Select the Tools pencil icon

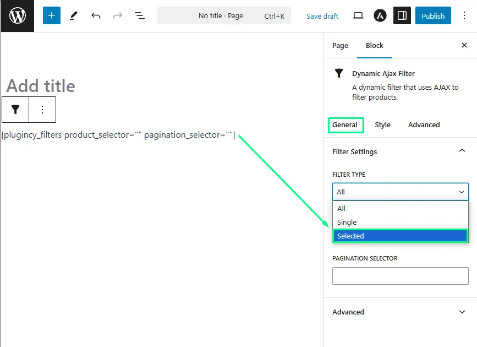click(x=74, y=15)
